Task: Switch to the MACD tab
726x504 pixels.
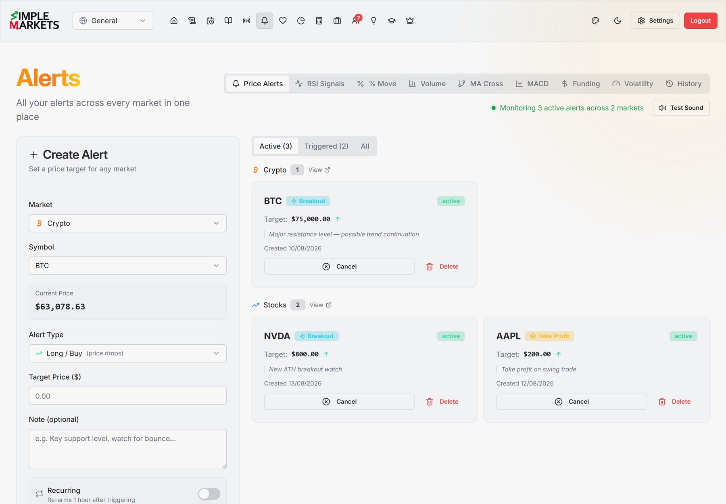Action: [x=532, y=83]
